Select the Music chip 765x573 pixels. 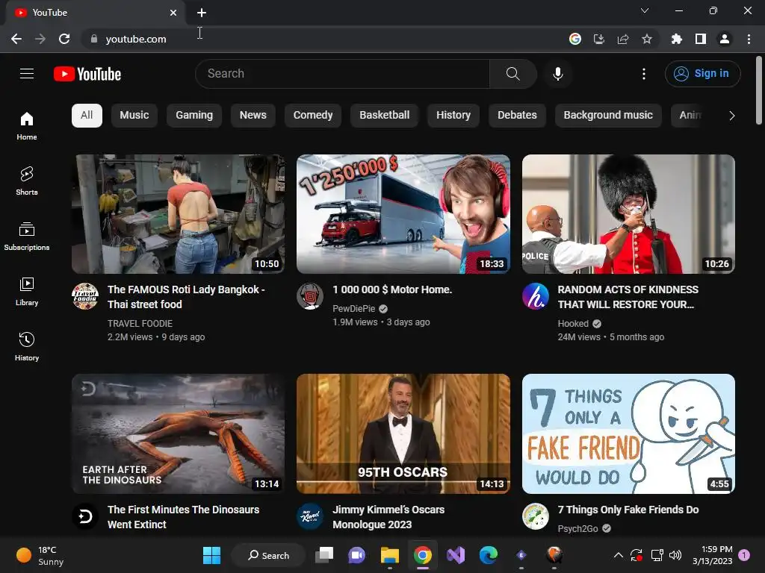click(x=134, y=116)
